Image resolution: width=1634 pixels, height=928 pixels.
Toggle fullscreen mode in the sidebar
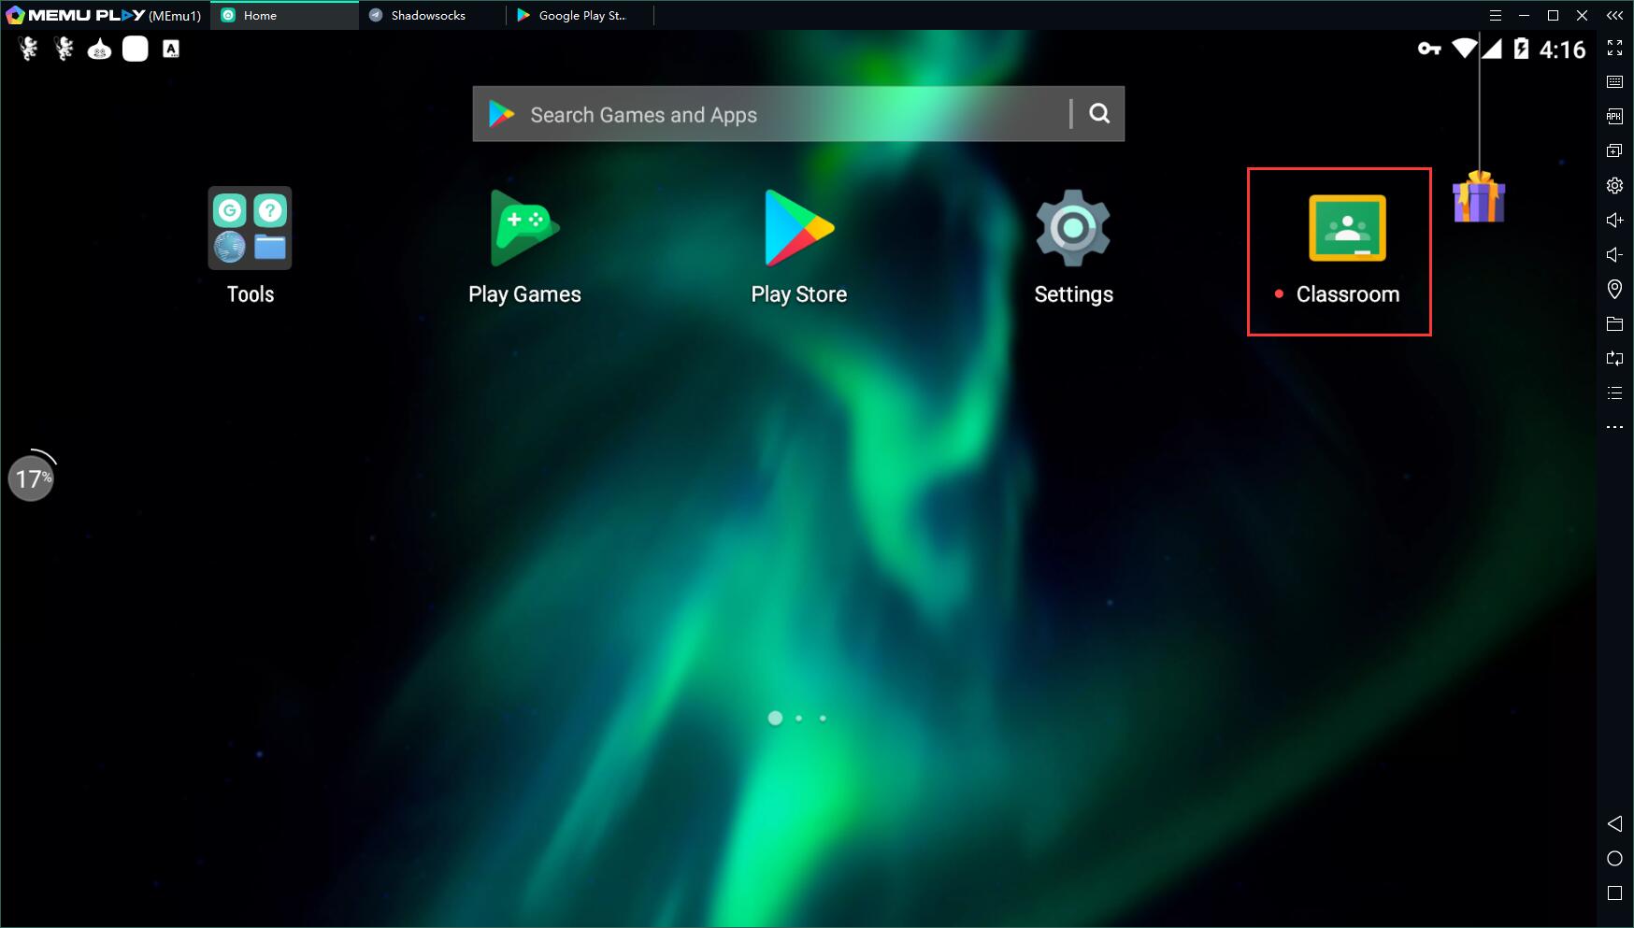click(1614, 48)
